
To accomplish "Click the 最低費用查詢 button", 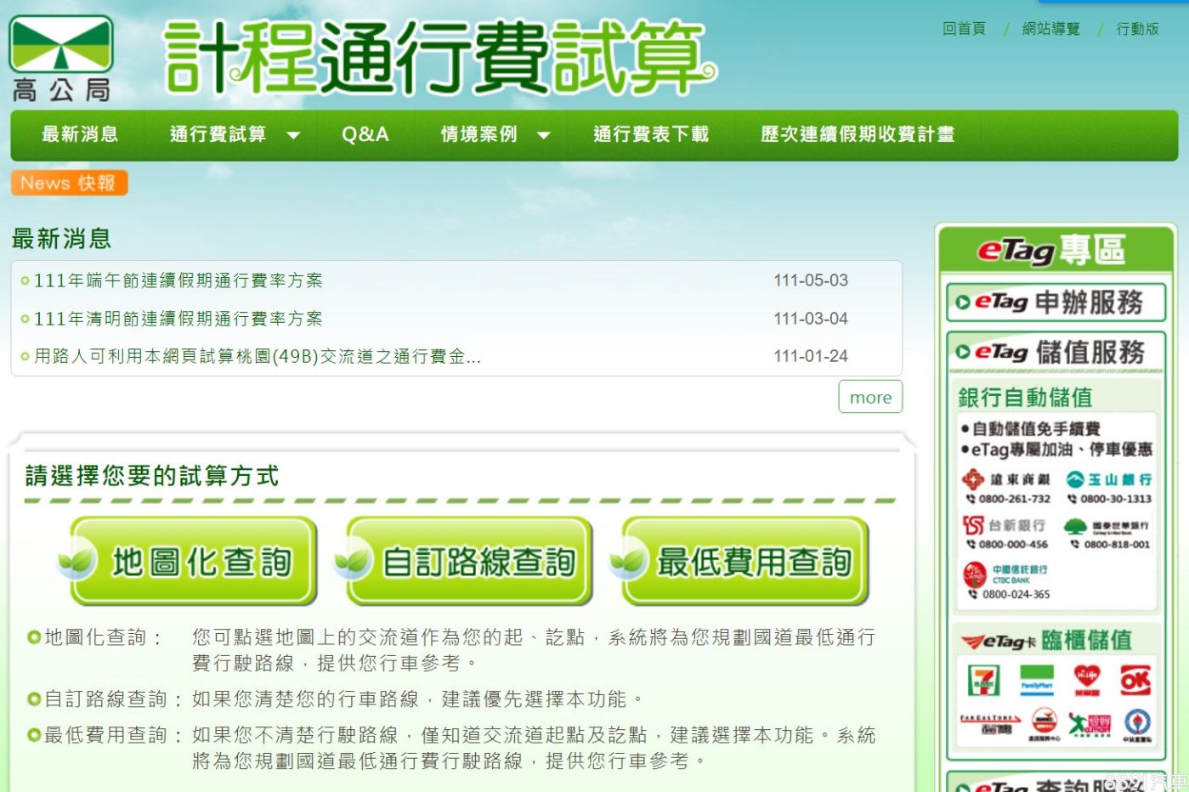I will point(745,562).
